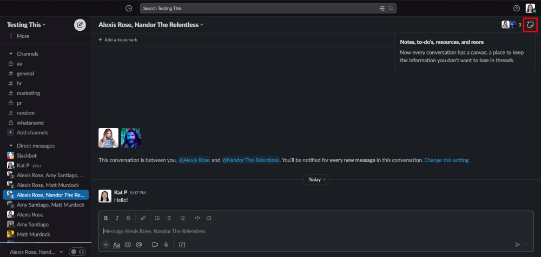Click Change this setting link
Viewport: 541px width, 257px height.
[446, 160]
